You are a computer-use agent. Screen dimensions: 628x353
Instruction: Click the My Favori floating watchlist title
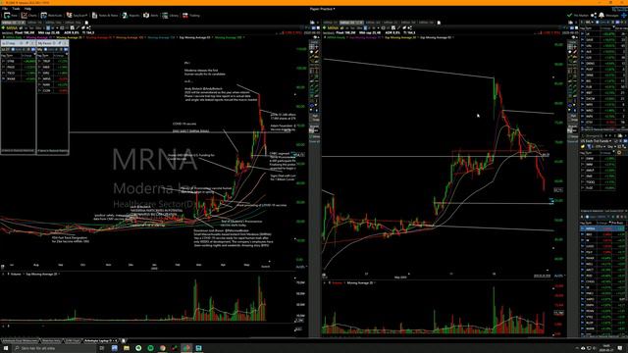click(45, 43)
